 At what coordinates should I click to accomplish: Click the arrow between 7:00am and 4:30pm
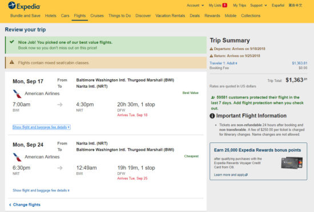60,104
